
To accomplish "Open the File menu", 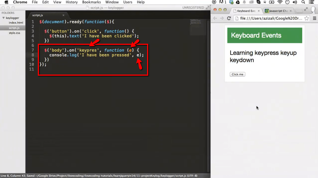I will pos(35,2).
